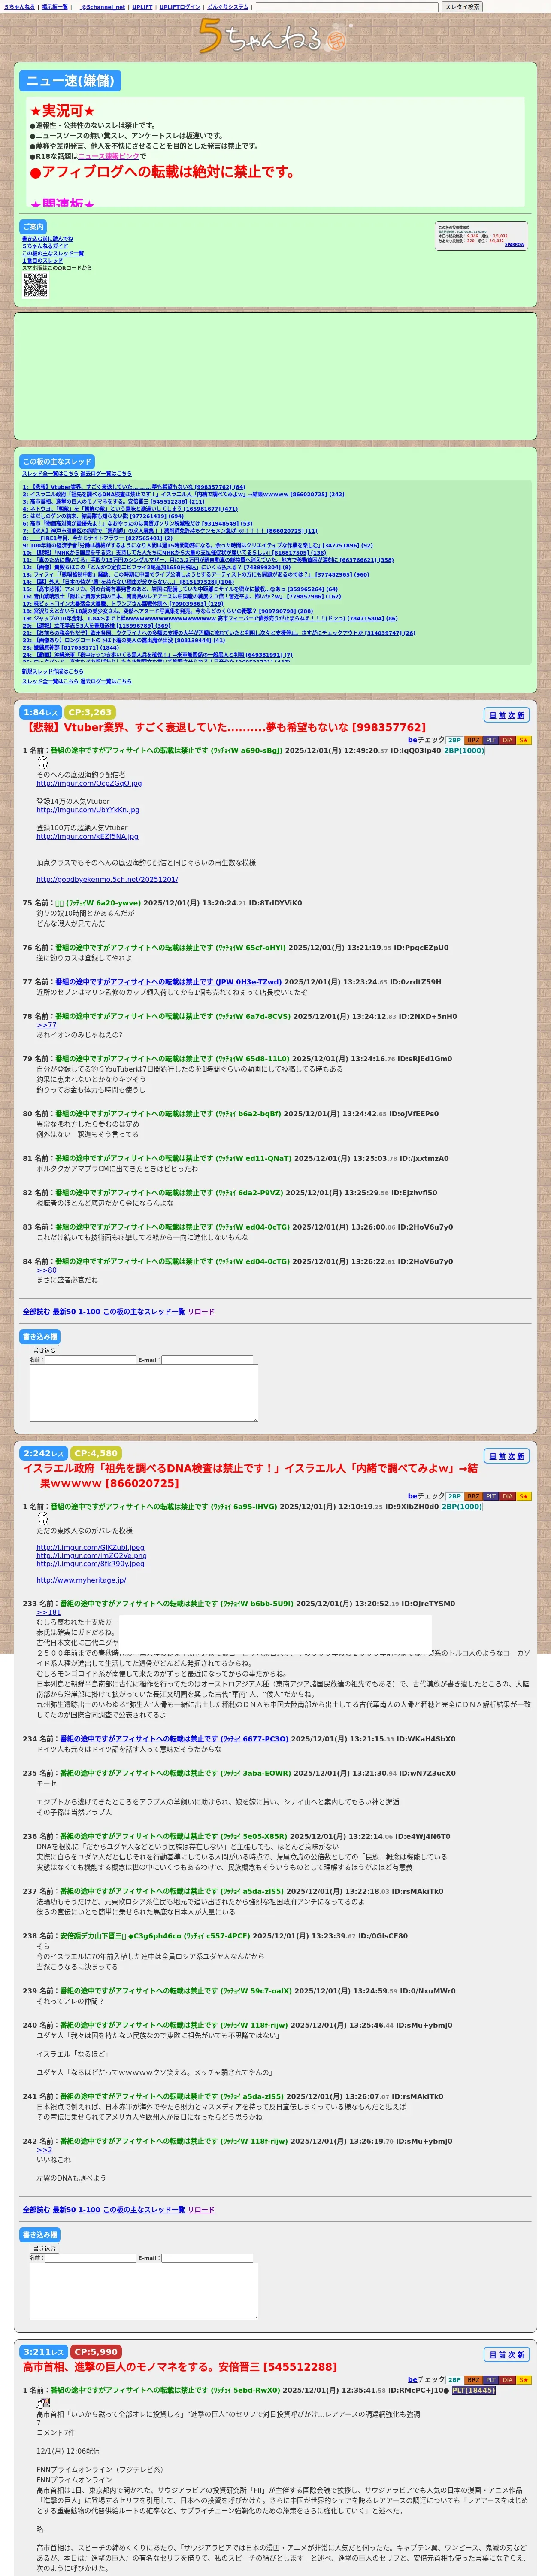Click anchor >>80 in post 84

tap(46, 1270)
